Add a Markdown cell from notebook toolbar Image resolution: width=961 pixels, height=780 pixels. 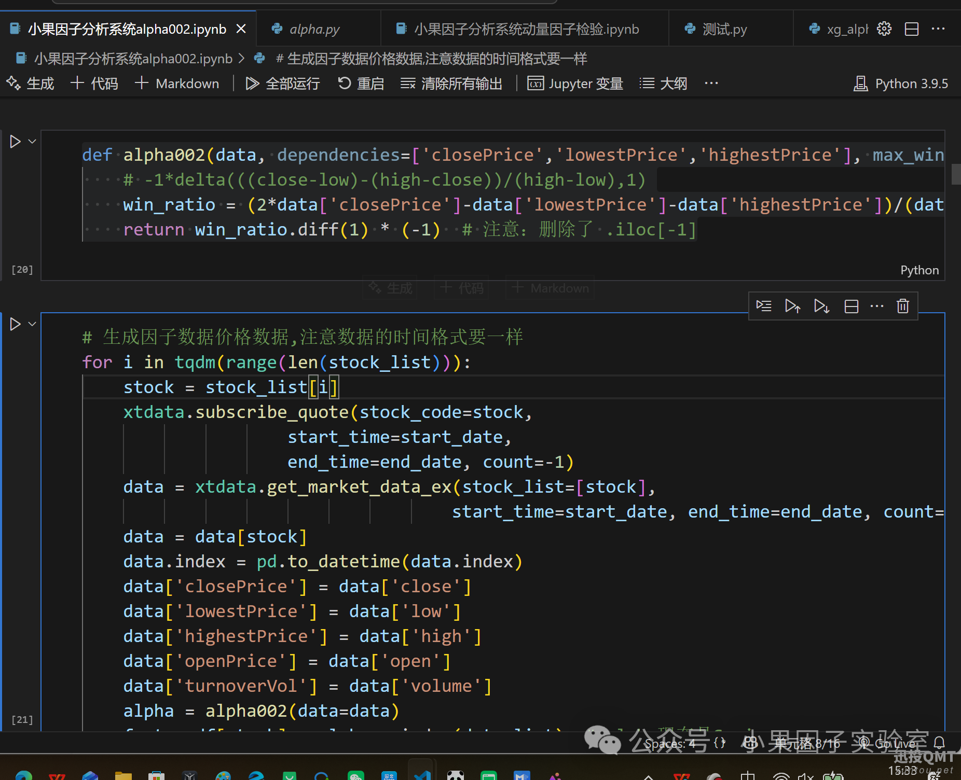point(177,83)
